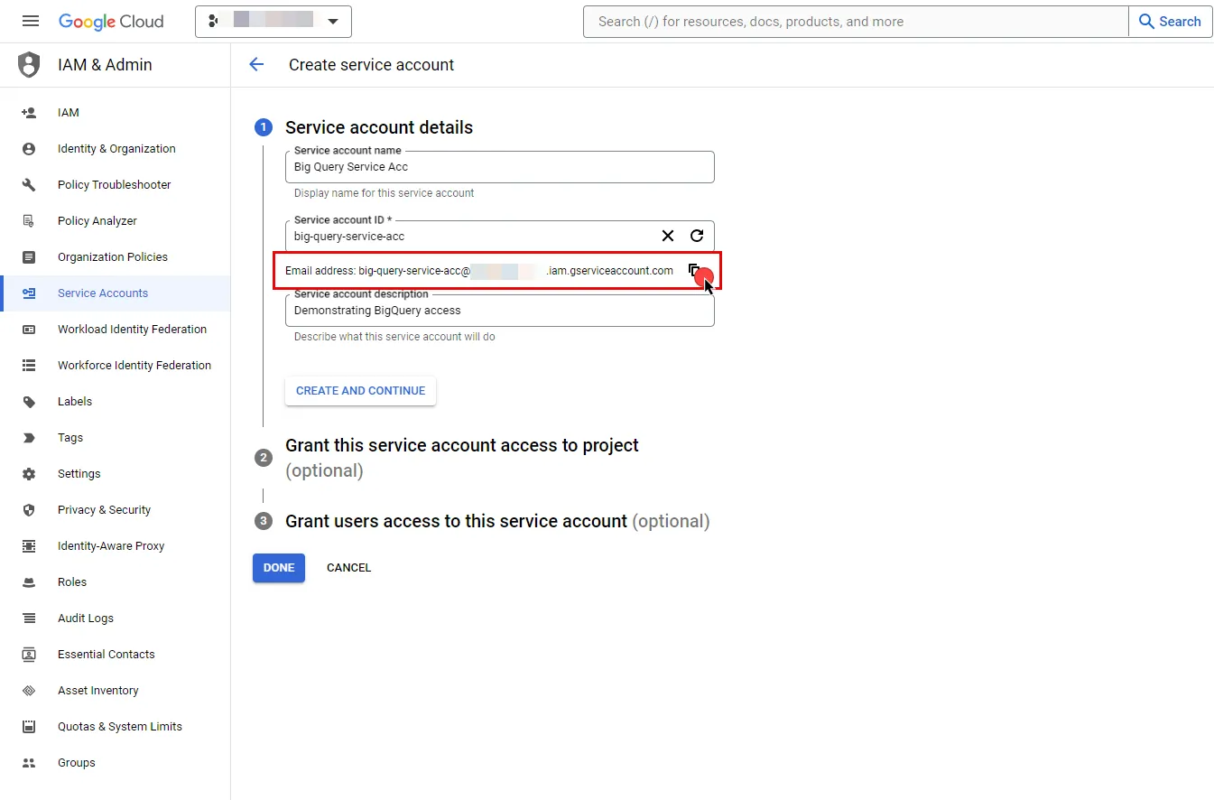Select the IAM & Admin shield icon
The image size is (1214, 800).
point(28,64)
